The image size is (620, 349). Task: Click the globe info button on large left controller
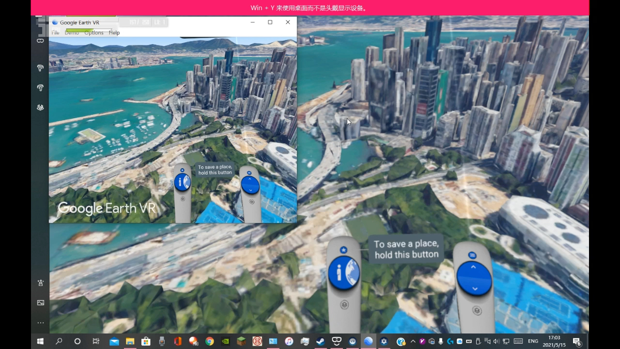344,274
